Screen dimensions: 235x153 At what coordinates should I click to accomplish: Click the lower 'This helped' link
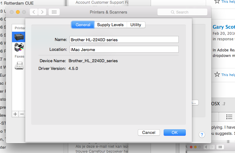click(x=228, y=75)
